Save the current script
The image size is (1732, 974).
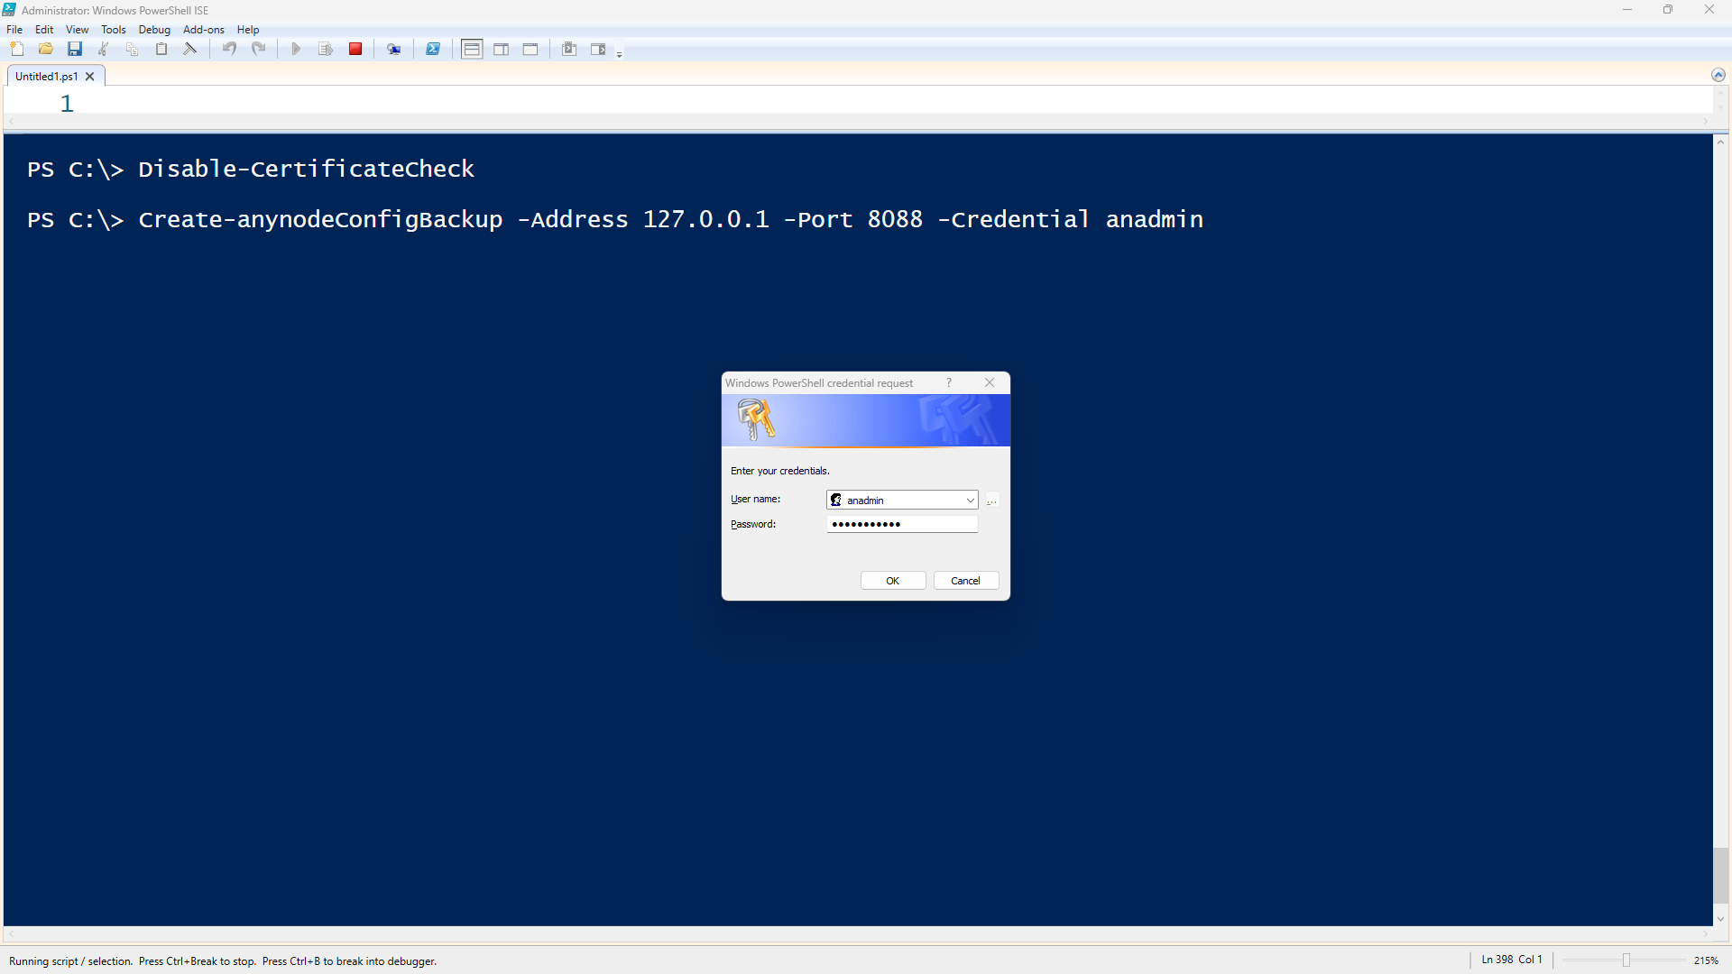pyautogui.click(x=75, y=49)
